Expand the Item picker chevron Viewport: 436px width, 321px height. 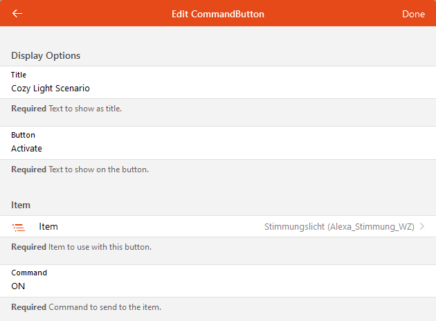[x=422, y=227]
